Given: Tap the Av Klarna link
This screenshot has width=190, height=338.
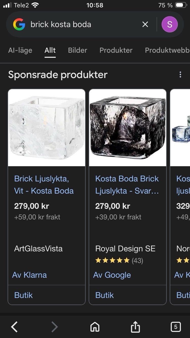Looking at the screenshot, I should click(29, 275).
